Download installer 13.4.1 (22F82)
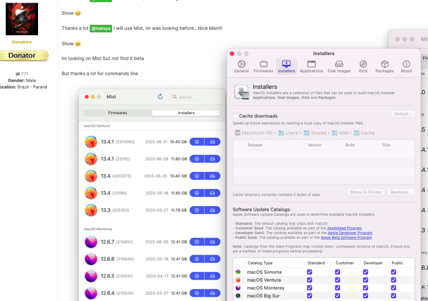The width and height of the screenshot is (428, 301). point(197,159)
